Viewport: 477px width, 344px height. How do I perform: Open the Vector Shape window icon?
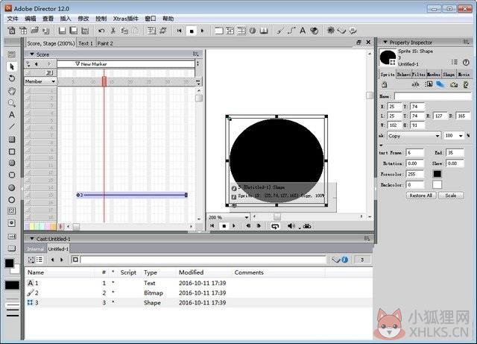(291, 31)
